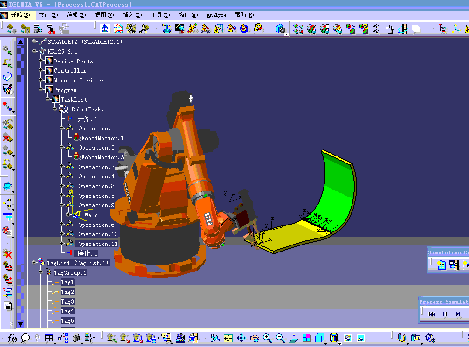Collapse the Program node in tree
Screen dimensions: 469x347
click(41, 89)
